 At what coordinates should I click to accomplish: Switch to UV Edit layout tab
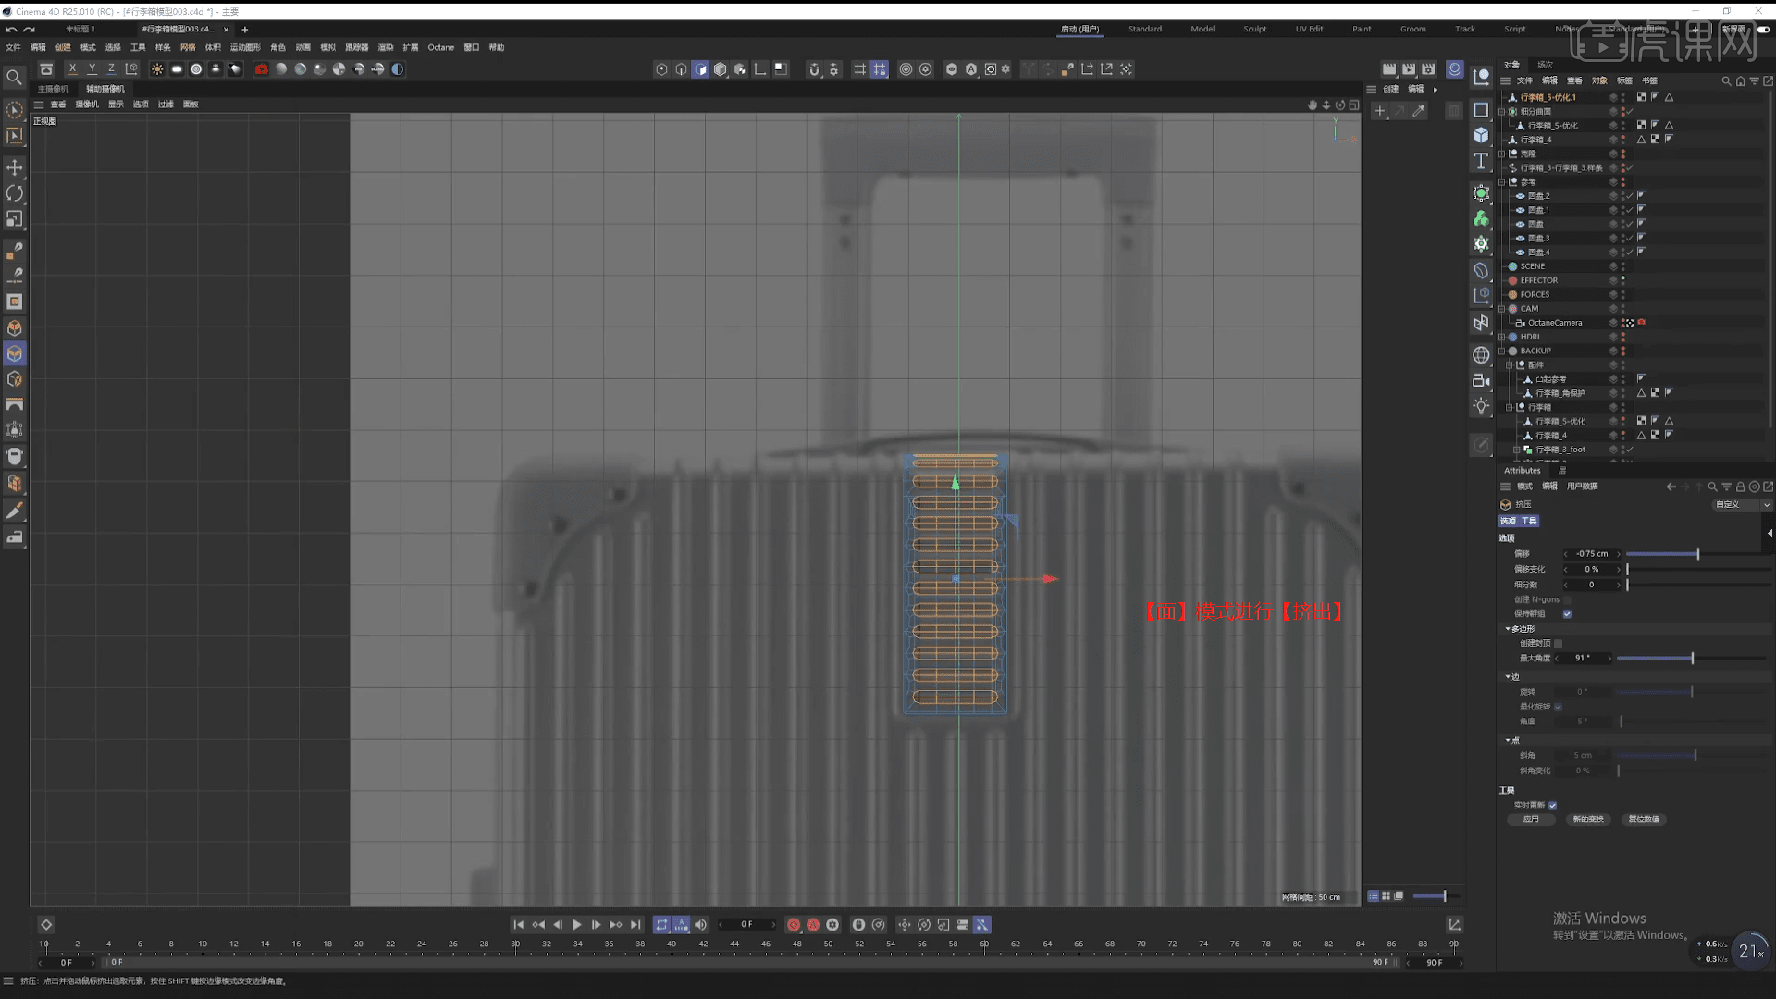1309,29
